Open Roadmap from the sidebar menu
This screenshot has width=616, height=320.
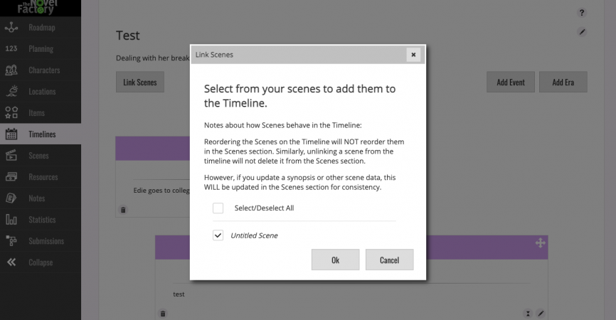tap(42, 28)
